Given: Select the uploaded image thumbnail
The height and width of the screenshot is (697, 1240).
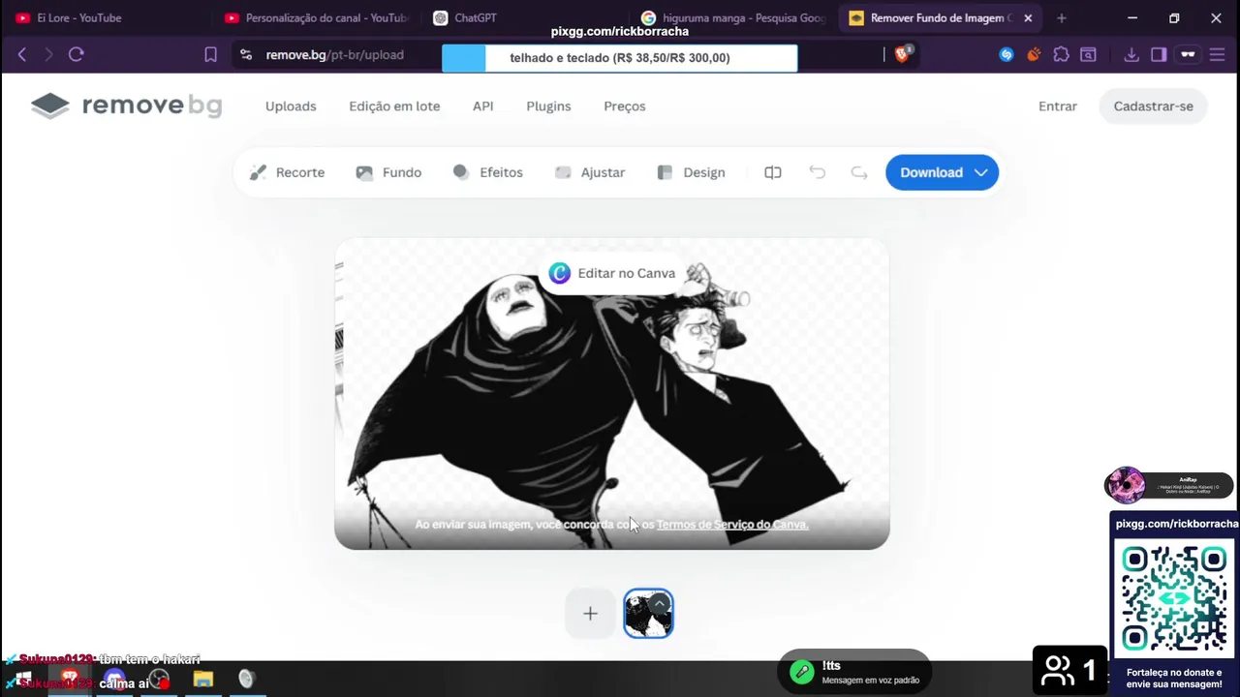Looking at the screenshot, I should click(648, 614).
